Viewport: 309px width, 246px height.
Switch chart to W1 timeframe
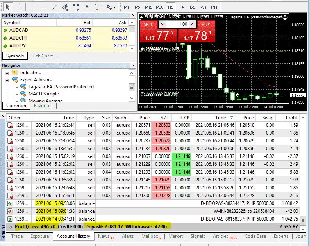[204, 7]
